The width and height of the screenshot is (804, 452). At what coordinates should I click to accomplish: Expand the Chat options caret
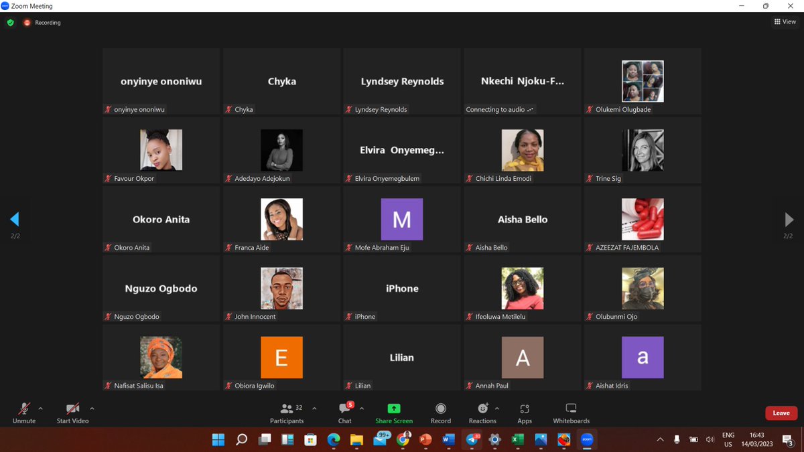[x=362, y=408]
